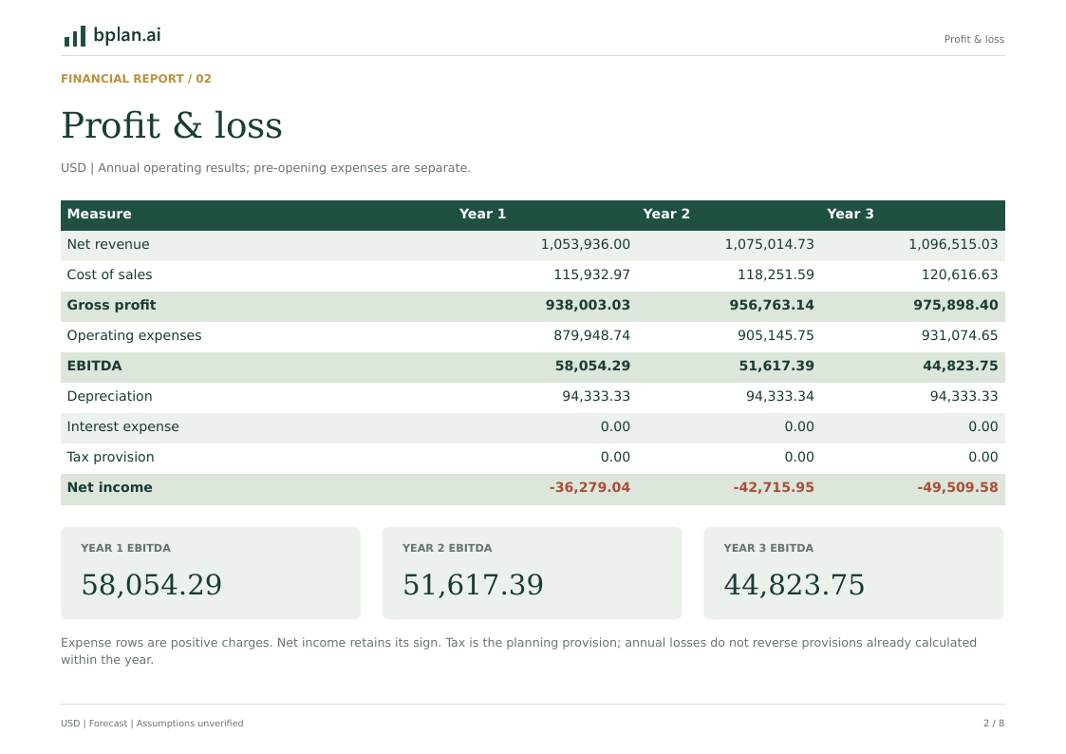This screenshot has height=754, width=1066.
Task: Select the Net income row label
Action: [x=109, y=487]
